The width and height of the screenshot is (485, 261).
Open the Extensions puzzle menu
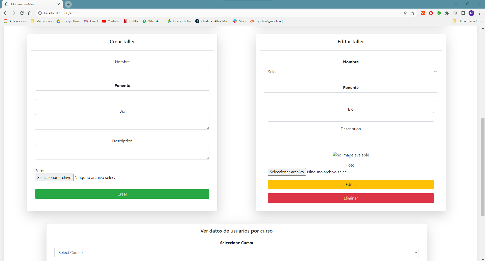pyautogui.click(x=447, y=13)
